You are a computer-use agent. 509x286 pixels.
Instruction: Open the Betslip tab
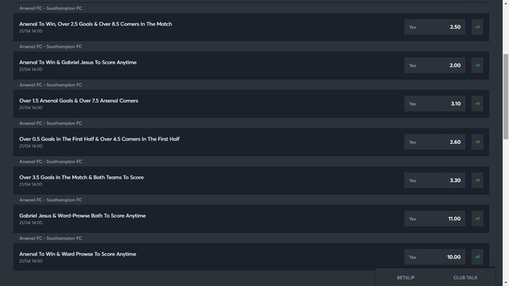coord(406,277)
